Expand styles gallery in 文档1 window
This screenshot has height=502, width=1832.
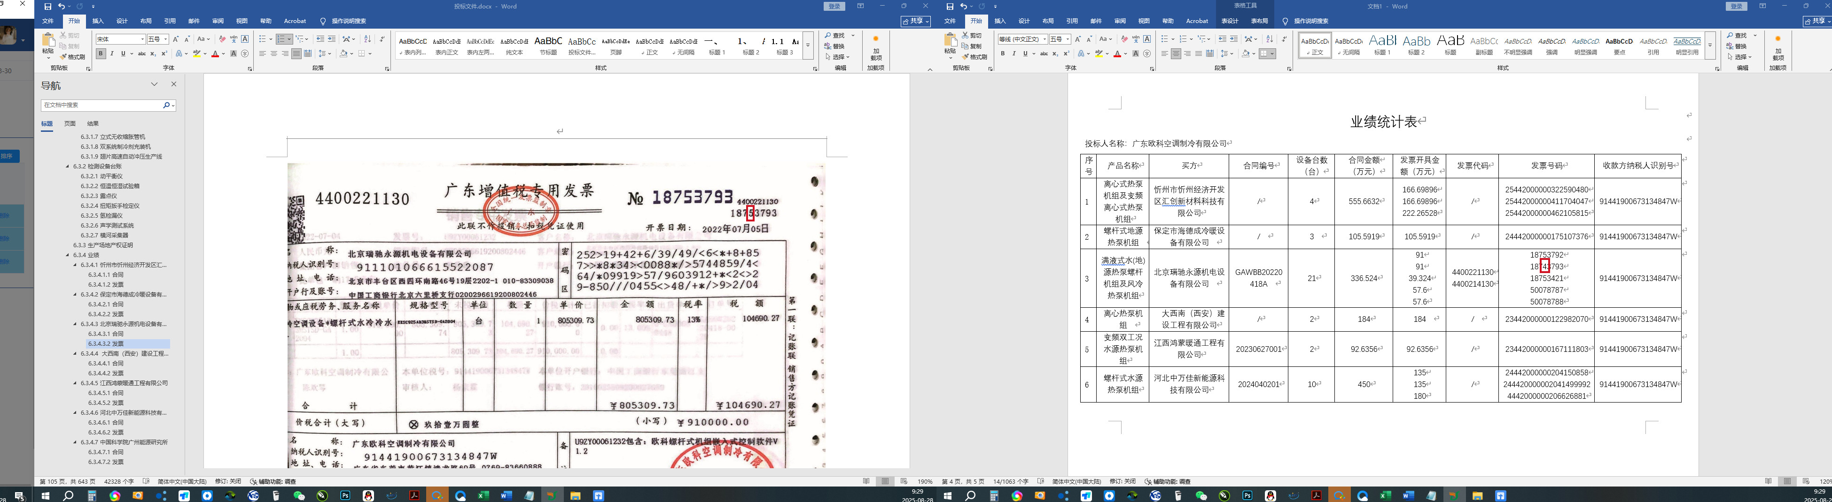(x=1710, y=46)
